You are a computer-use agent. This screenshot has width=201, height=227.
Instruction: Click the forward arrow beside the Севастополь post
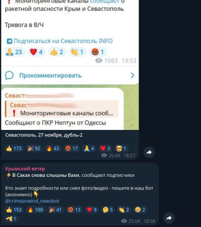click(149, 152)
